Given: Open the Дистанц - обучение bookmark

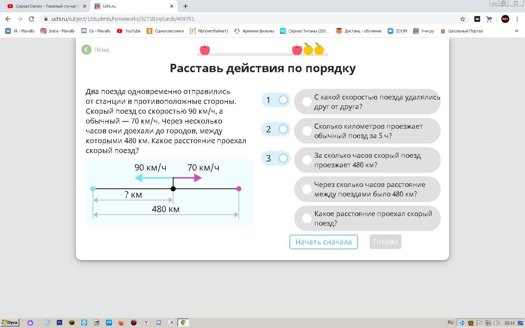Looking at the screenshot, I should pyautogui.click(x=359, y=31).
